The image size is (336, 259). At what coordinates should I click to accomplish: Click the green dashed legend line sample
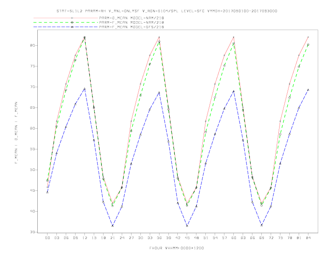(66, 22)
